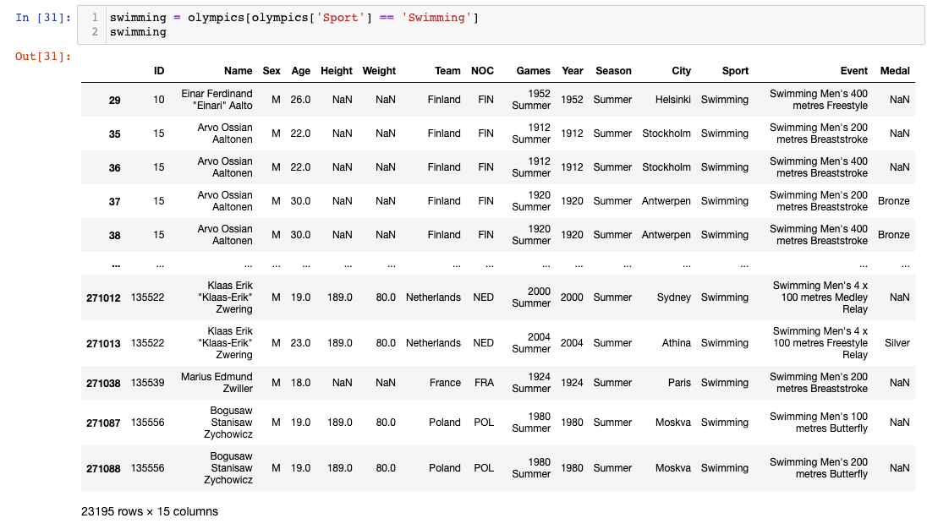
Task: Click the City column header
Action: coord(681,71)
